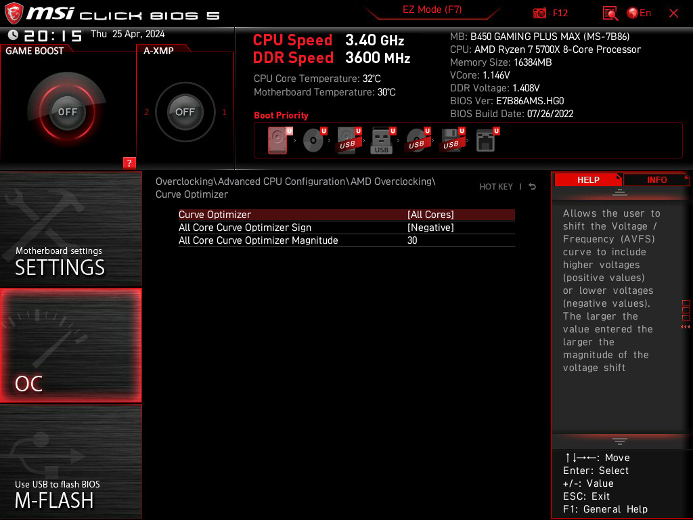This screenshot has height=520, width=693.
Task: Select the optical drive boot device
Action: [314, 140]
